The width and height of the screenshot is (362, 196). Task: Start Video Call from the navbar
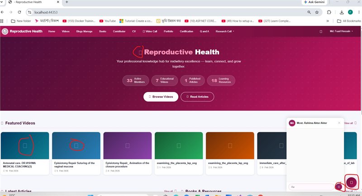coord(150,31)
